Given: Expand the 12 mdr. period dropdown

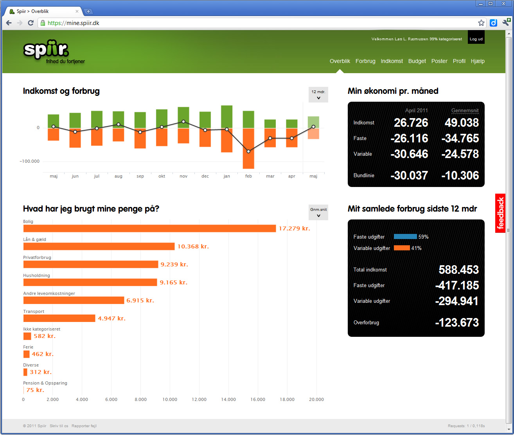Looking at the screenshot, I should point(318,95).
